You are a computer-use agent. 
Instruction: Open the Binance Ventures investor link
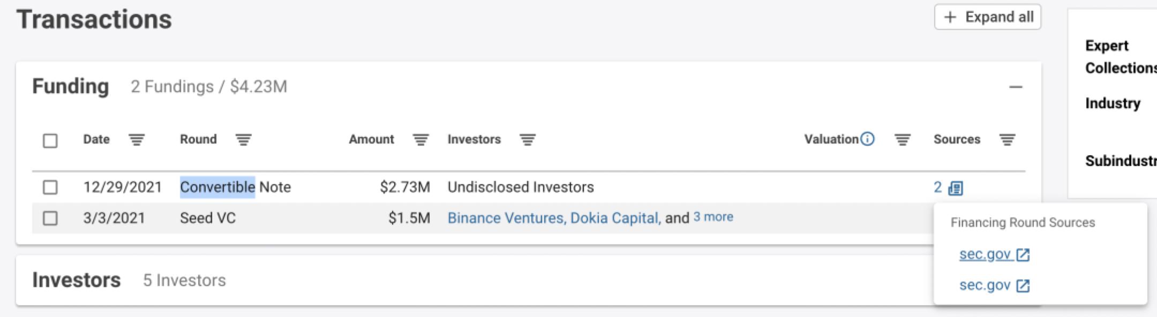[505, 218]
